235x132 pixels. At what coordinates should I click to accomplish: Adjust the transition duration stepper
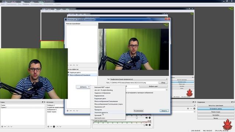195,111
